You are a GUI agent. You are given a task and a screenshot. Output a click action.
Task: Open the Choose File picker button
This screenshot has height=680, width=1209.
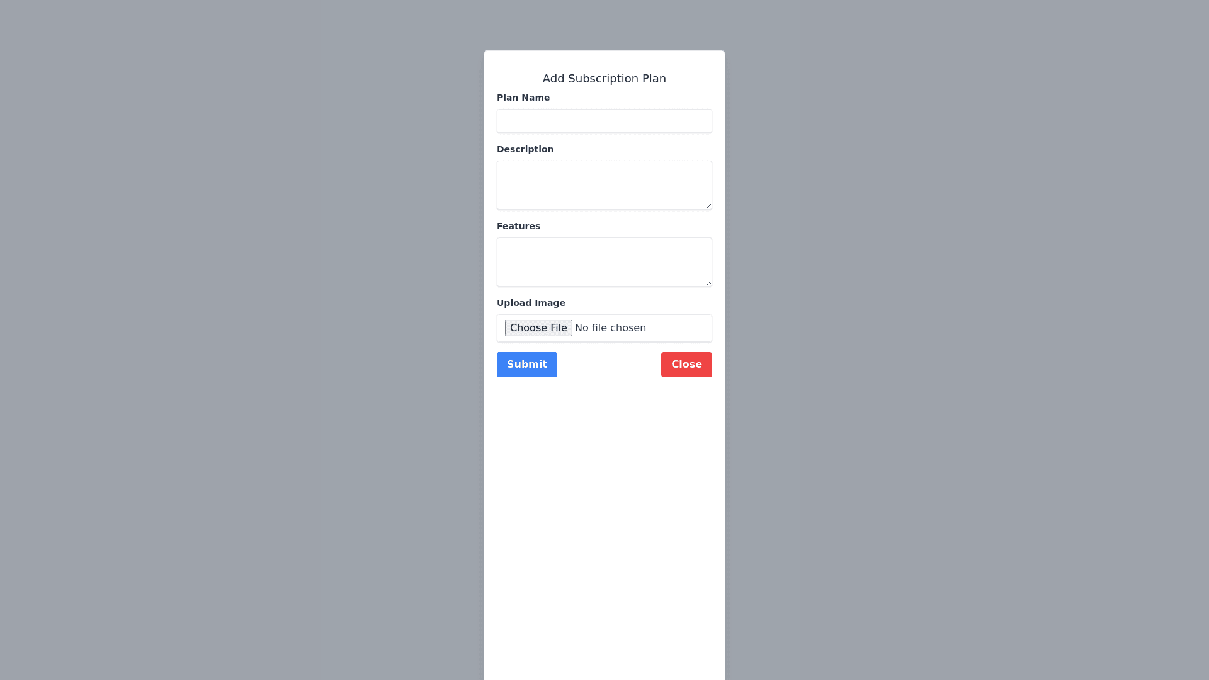(538, 328)
